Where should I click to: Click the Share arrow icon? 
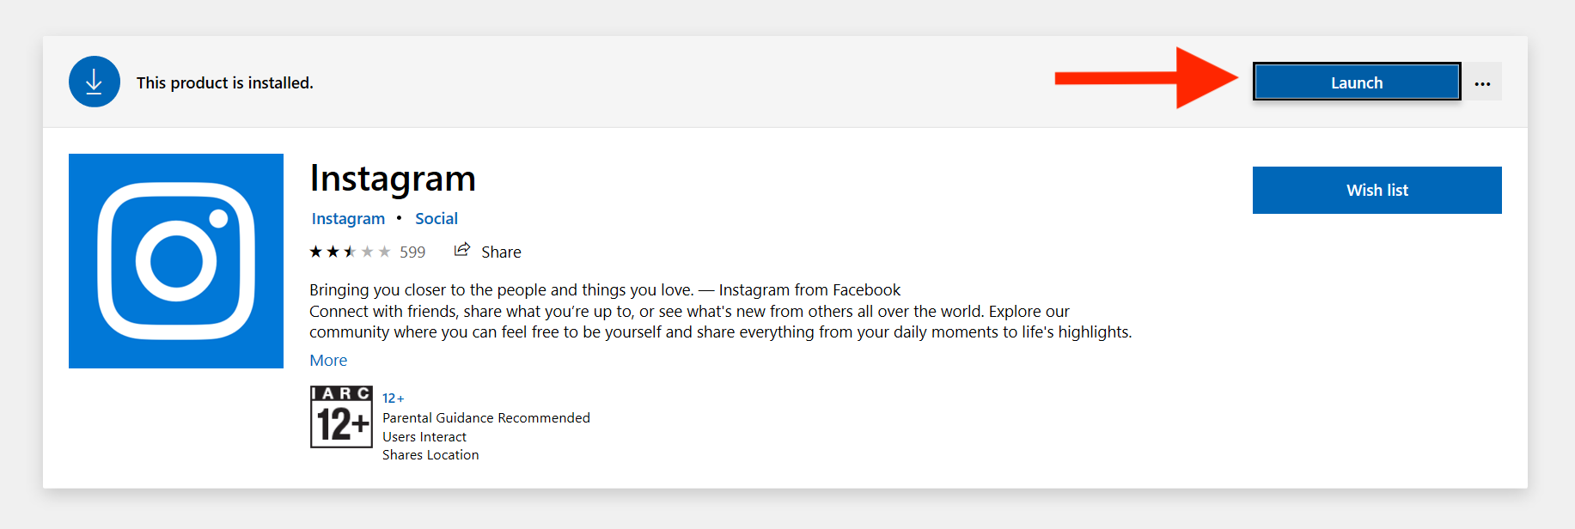tap(462, 249)
